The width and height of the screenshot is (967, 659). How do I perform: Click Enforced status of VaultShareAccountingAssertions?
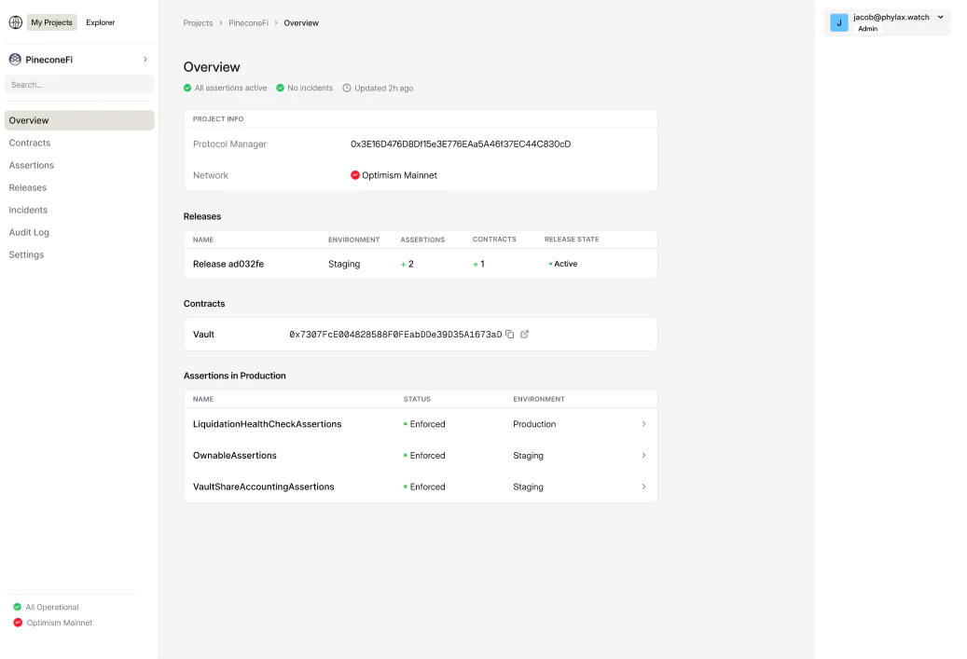(x=424, y=487)
